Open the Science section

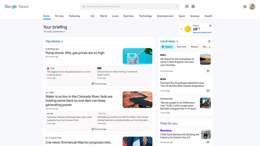pos(195,16)
